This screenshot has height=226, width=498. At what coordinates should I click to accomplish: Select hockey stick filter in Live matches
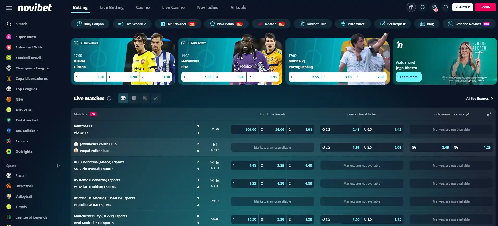coord(156,98)
